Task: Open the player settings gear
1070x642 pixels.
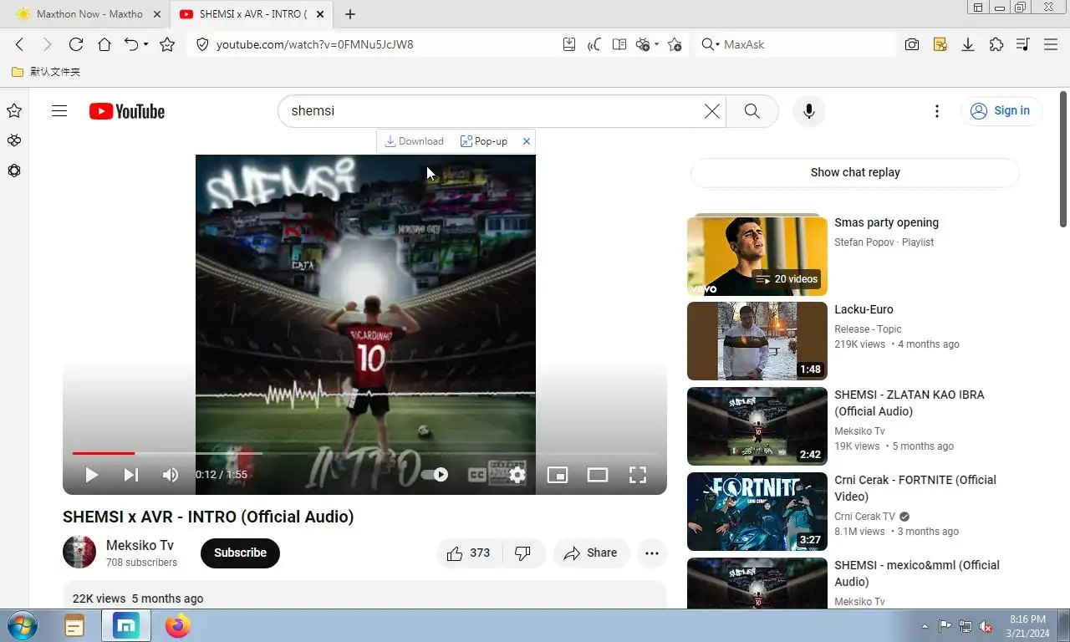Action: point(517,475)
